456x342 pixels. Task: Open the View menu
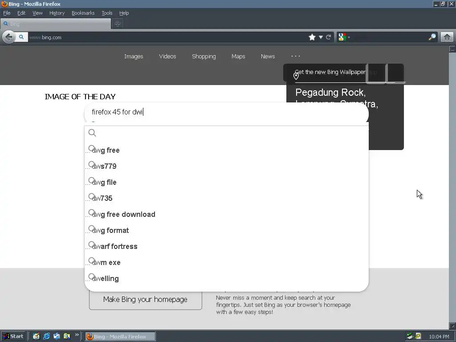[x=37, y=13]
